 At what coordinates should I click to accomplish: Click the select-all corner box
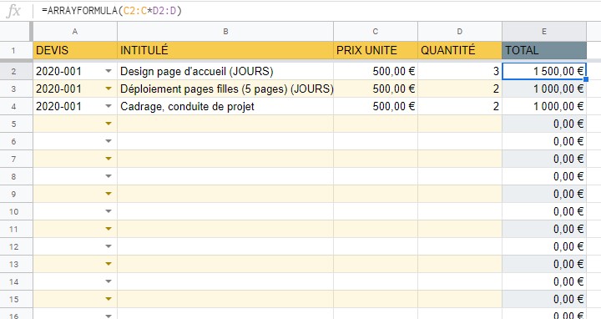point(16,32)
